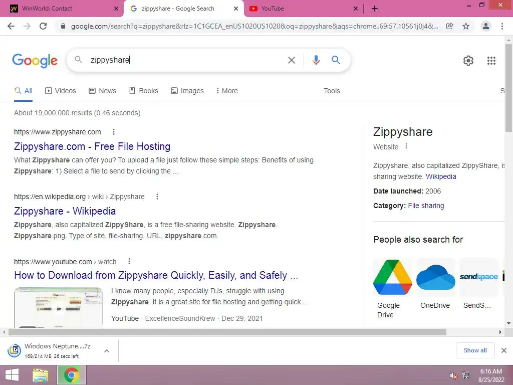The height and width of the screenshot is (385, 513).
Task: Open the Windows Start menu
Action: point(12,375)
